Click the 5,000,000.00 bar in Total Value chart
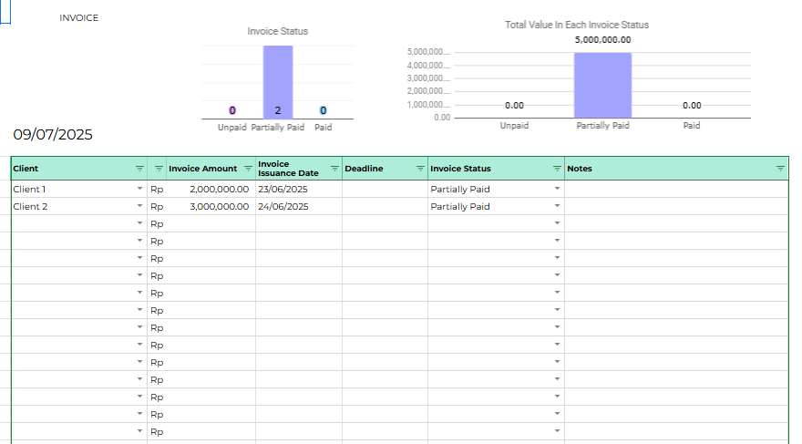This screenshot has width=802, height=444. click(602, 85)
